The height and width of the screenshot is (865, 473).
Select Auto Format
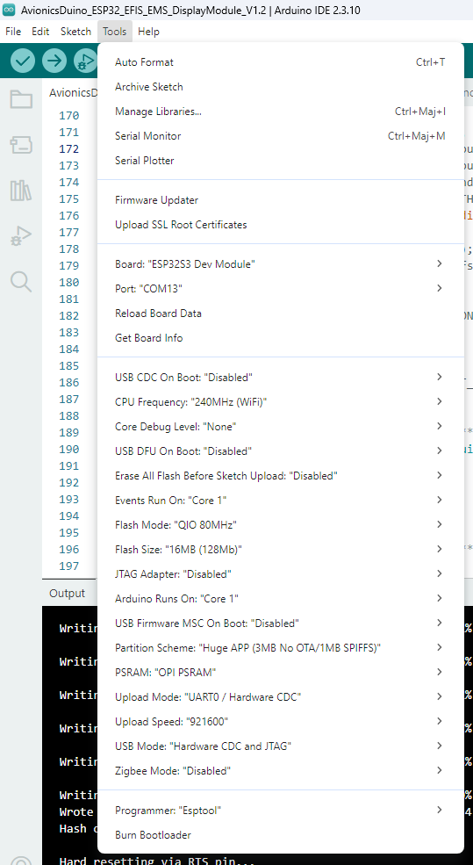coord(281,62)
